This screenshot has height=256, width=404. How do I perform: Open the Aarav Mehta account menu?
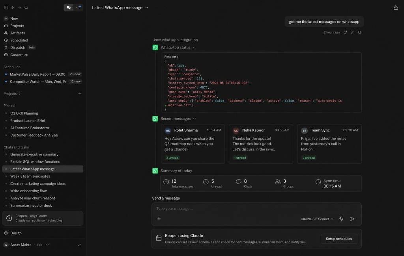click(26, 245)
